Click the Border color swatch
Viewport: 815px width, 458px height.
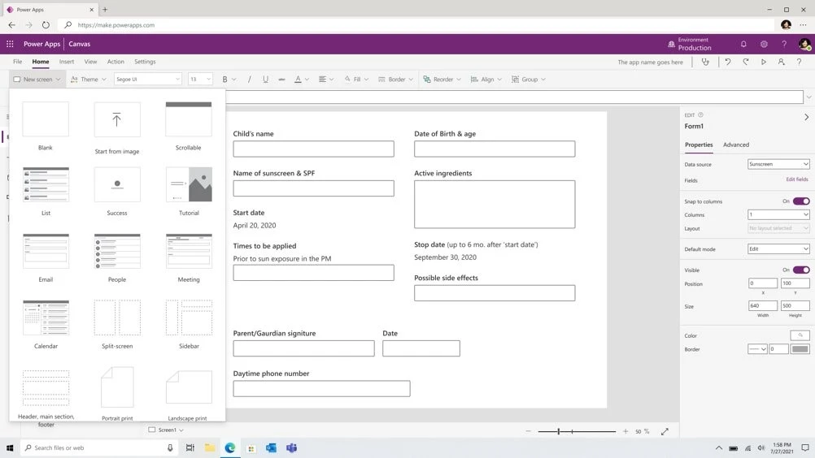click(x=800, y=349)
